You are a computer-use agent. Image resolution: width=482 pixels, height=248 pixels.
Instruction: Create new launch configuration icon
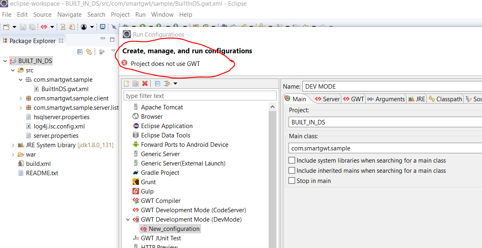126,83
